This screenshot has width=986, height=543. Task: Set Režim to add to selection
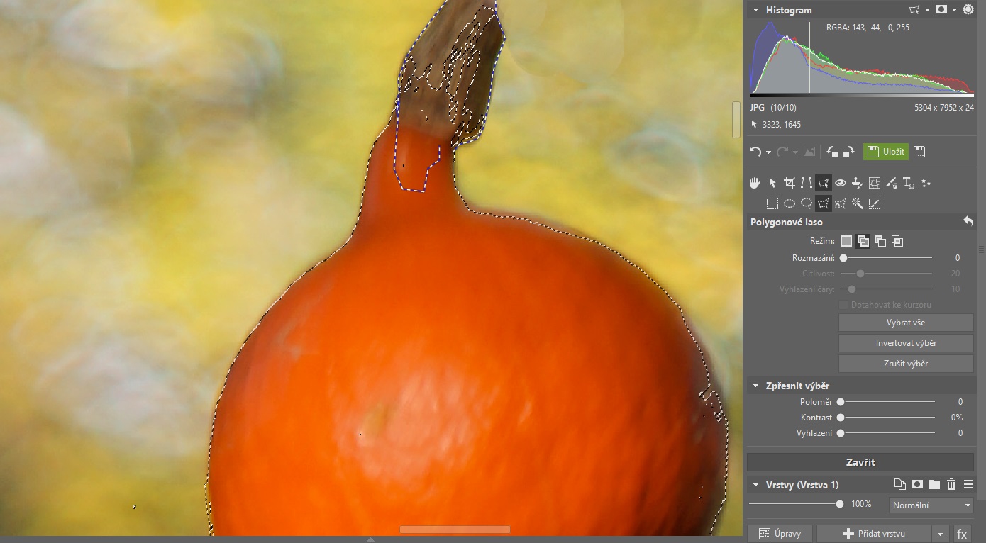coord(863,241)
